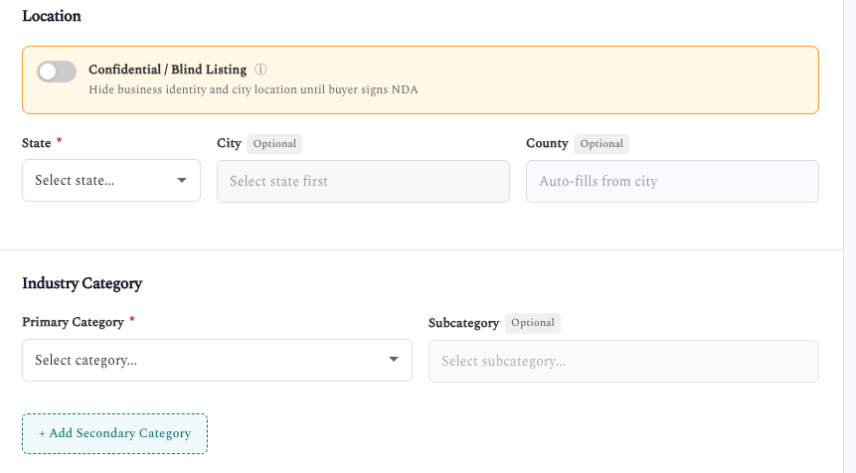856x473 pixels.
Task: Click the 'Confidential / Blind Listing' title text
Action: point(168,70)
